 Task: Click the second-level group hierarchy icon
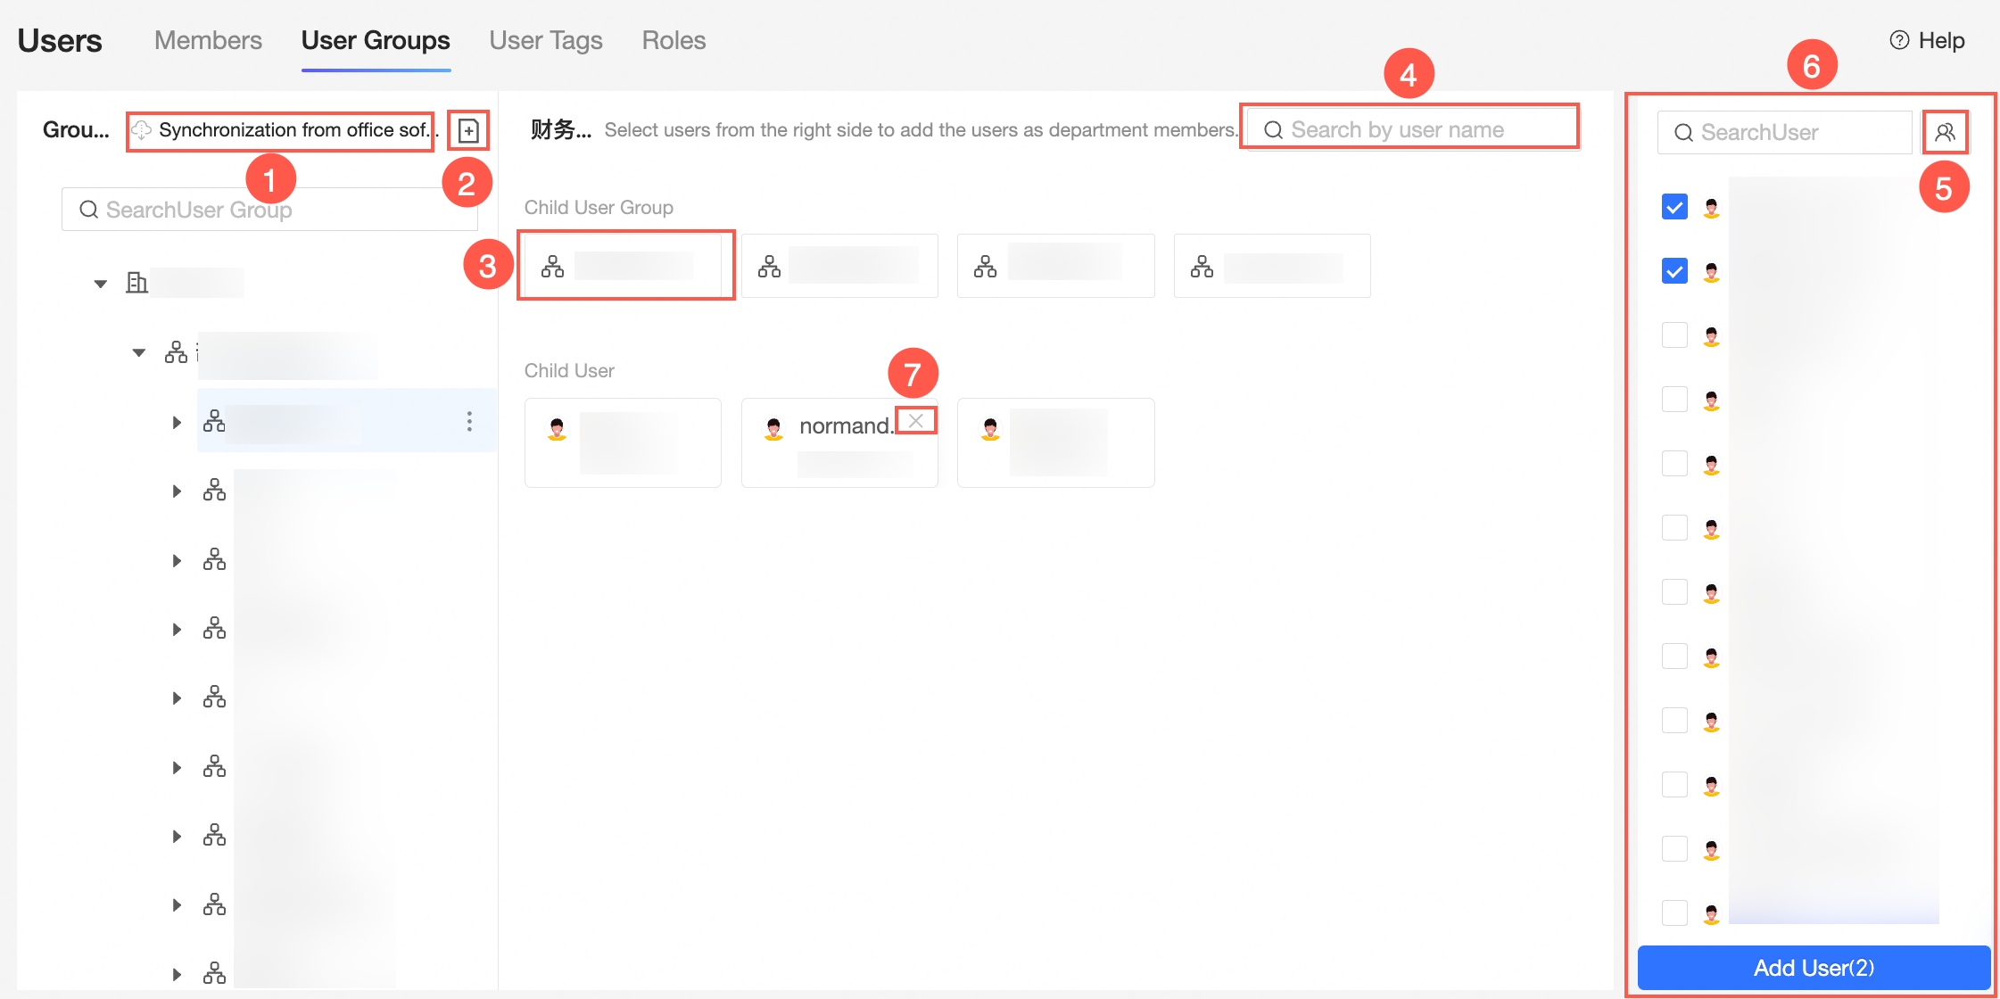click(176, 352)
